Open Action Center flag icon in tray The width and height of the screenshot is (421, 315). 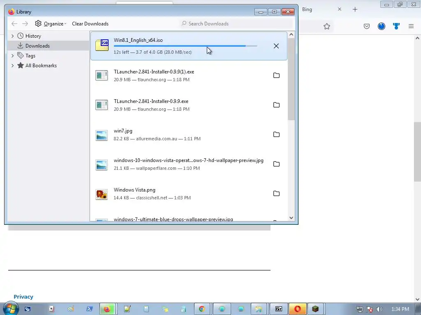click(370, 309)
